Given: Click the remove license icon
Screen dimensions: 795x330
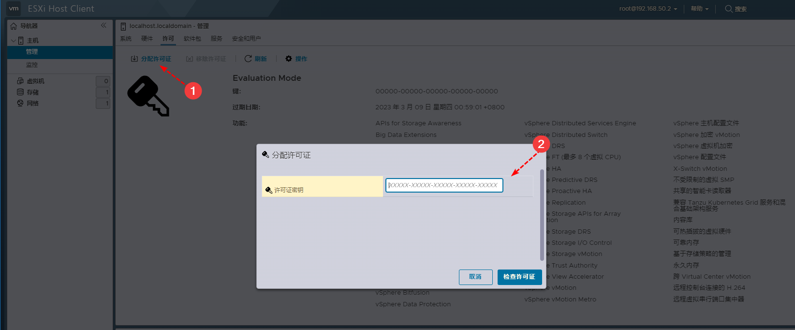Looking at the screenshot, I should 190,59.
